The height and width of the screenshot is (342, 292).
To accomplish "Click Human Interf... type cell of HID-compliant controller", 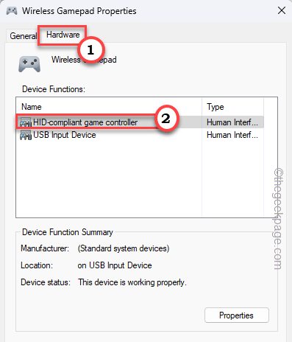I will tap(232, 122).
